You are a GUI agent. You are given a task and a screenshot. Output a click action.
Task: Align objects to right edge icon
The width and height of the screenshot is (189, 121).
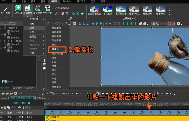coord(88,24)
